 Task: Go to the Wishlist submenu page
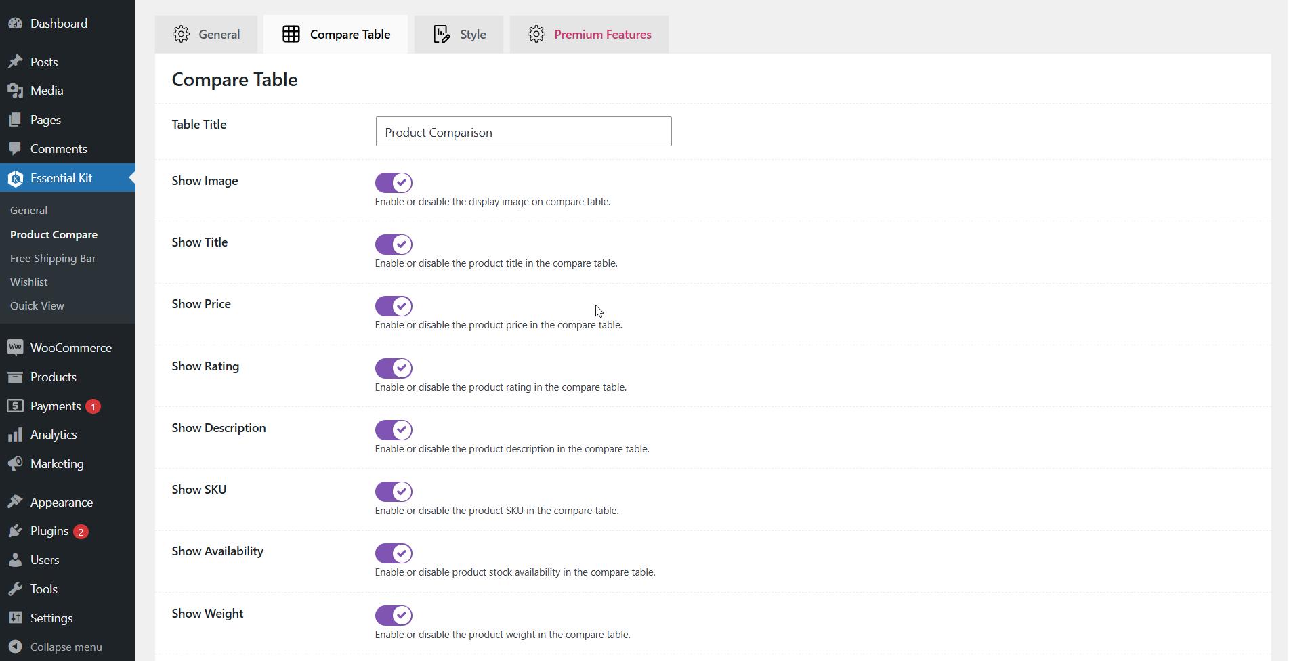point(29,282)
